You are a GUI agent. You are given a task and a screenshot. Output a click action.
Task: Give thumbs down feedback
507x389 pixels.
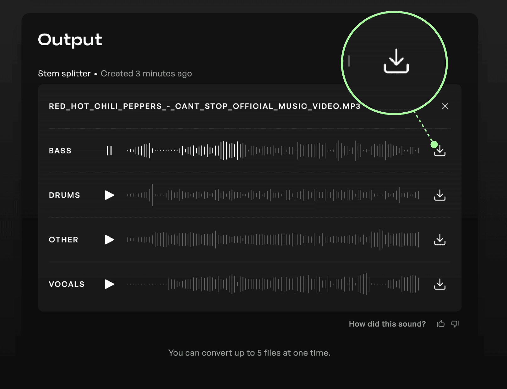coord(455,324)
